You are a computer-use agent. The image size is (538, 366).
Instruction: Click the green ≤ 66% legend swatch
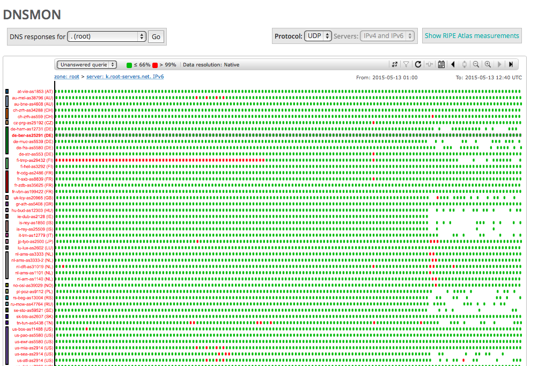point(129,65)
